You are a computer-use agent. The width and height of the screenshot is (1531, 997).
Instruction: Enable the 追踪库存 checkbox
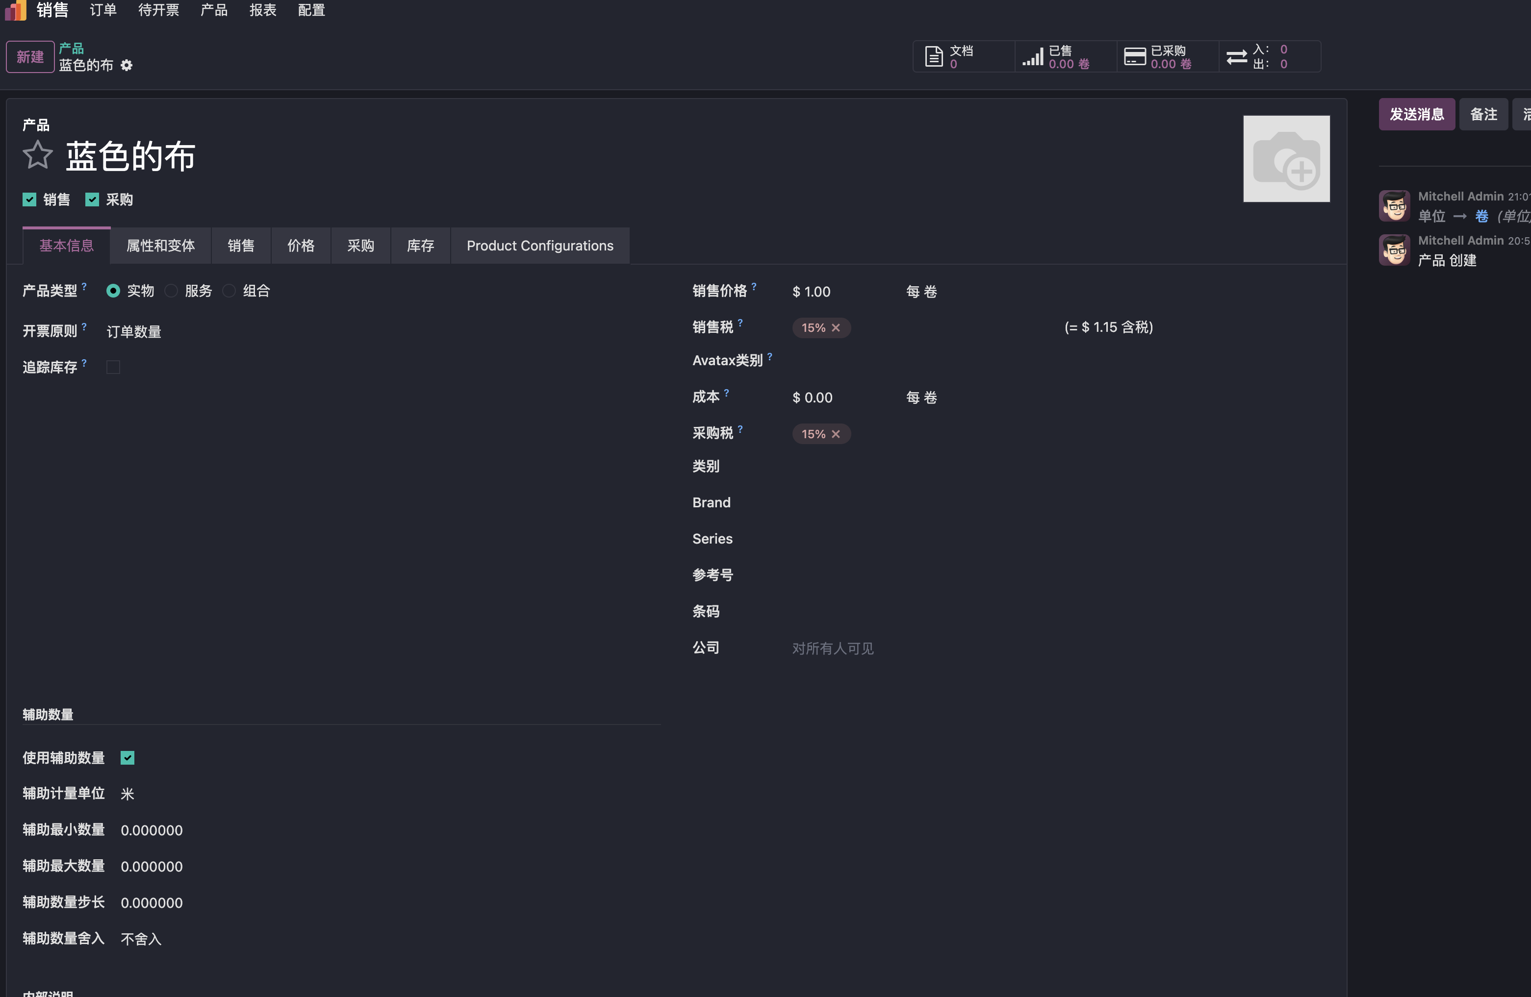coord(113,368)
